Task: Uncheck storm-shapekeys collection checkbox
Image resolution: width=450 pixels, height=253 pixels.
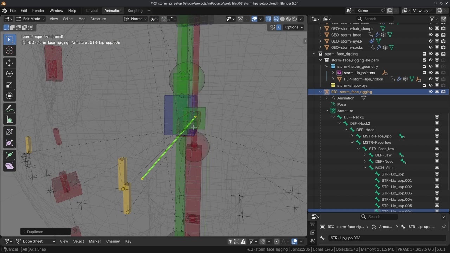Action: click(x=424, y=85)
